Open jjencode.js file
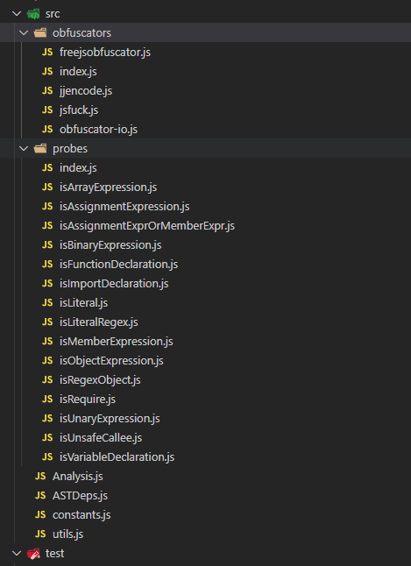This screenshot has width=411, height=566. [86, 91]
